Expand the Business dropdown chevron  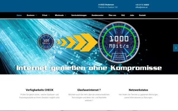(x=36, y=15)
